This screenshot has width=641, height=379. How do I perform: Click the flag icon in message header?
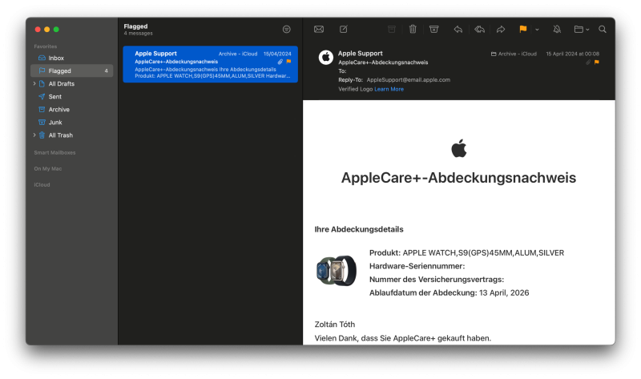coord(596,62)
